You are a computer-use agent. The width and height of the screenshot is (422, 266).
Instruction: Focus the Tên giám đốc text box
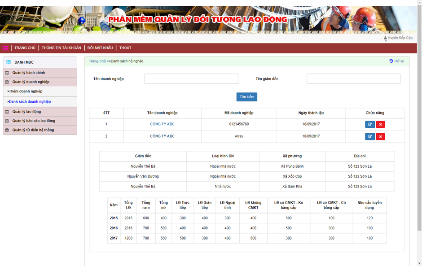[353, 79]
